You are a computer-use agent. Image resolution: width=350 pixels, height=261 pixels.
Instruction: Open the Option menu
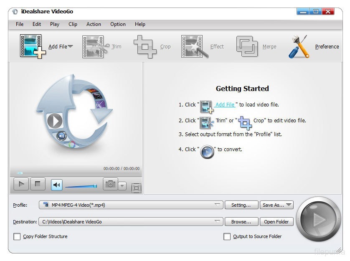click(x=118, y=24)
